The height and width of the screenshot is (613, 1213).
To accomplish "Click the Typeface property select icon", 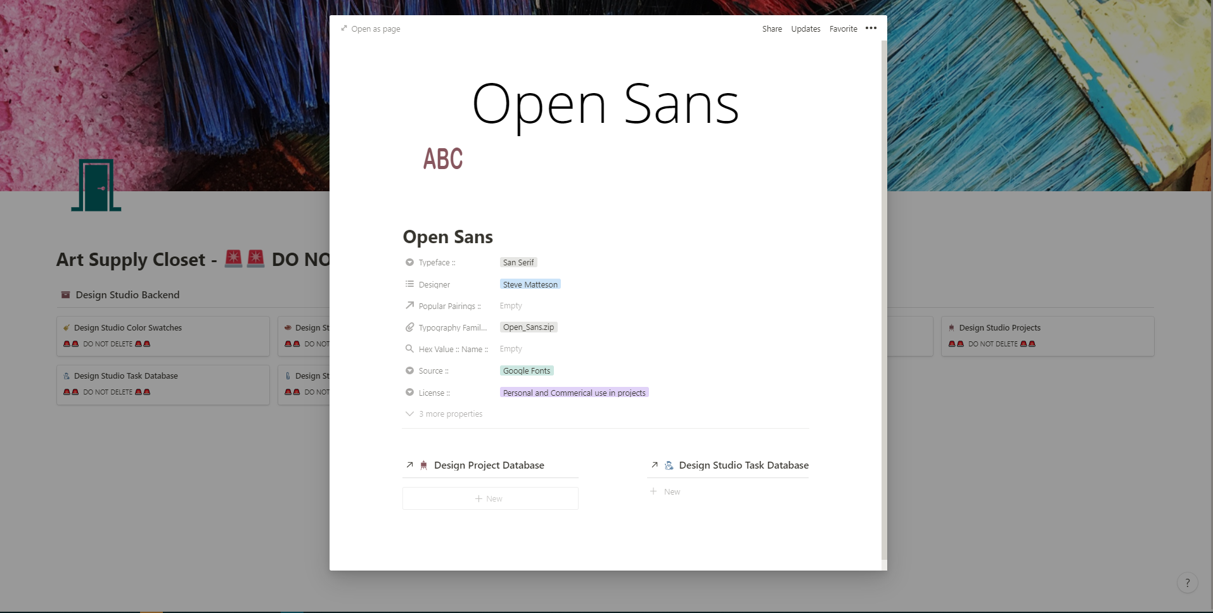I will coord(409,262).
